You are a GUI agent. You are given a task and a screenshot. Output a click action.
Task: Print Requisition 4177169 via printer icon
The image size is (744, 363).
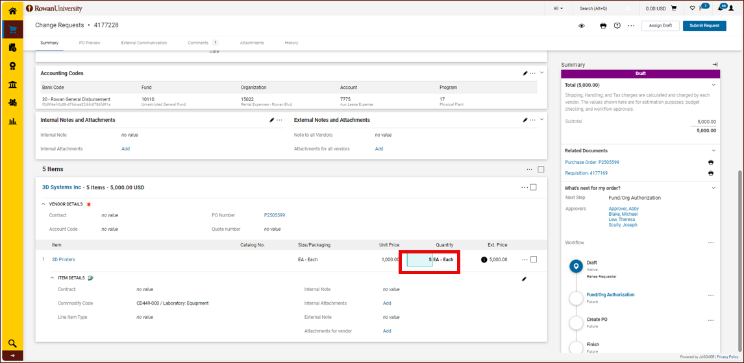click(x=711, y=173)
